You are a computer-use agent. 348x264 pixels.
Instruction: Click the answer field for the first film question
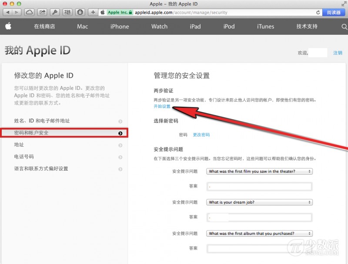coord(259,186)
